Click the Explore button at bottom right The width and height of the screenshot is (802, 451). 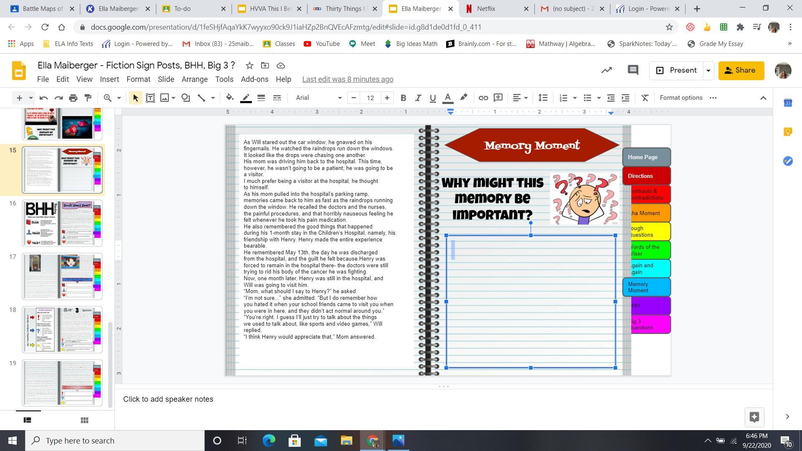click(754, 417)
